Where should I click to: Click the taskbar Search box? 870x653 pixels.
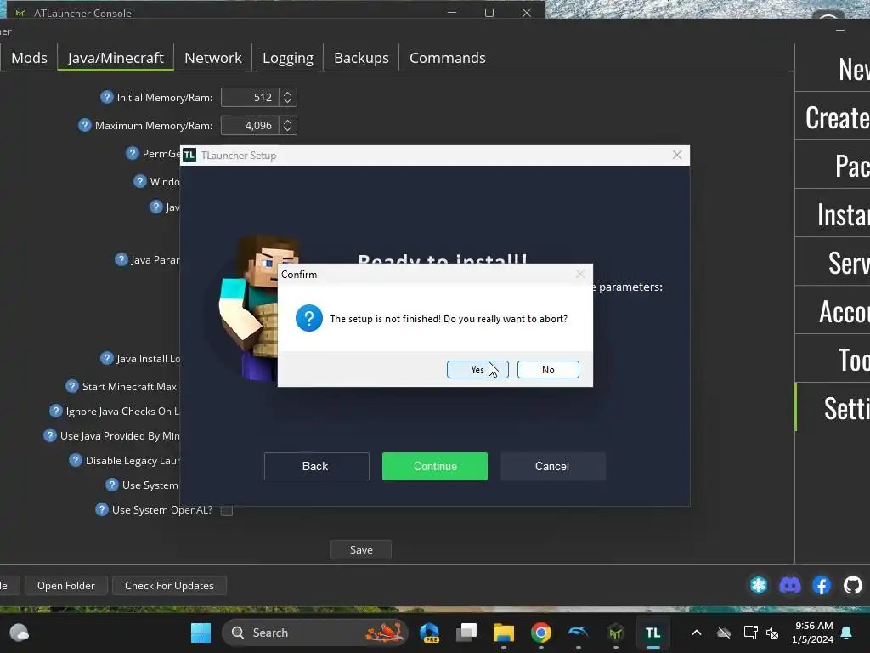[314, 633]
